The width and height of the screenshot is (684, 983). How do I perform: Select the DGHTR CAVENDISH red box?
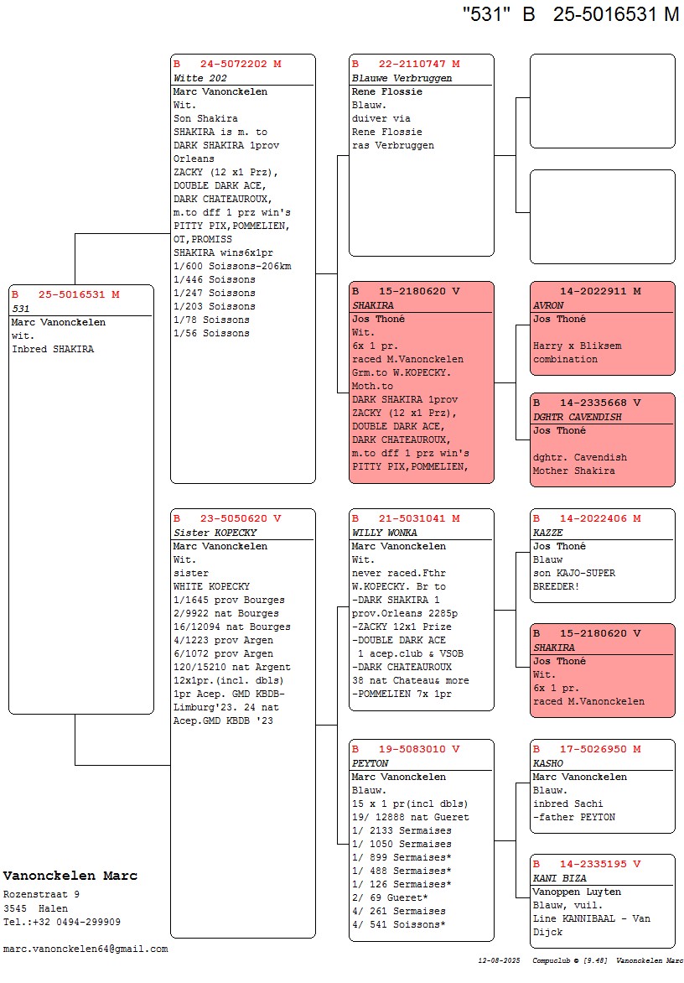coord(602,439)
